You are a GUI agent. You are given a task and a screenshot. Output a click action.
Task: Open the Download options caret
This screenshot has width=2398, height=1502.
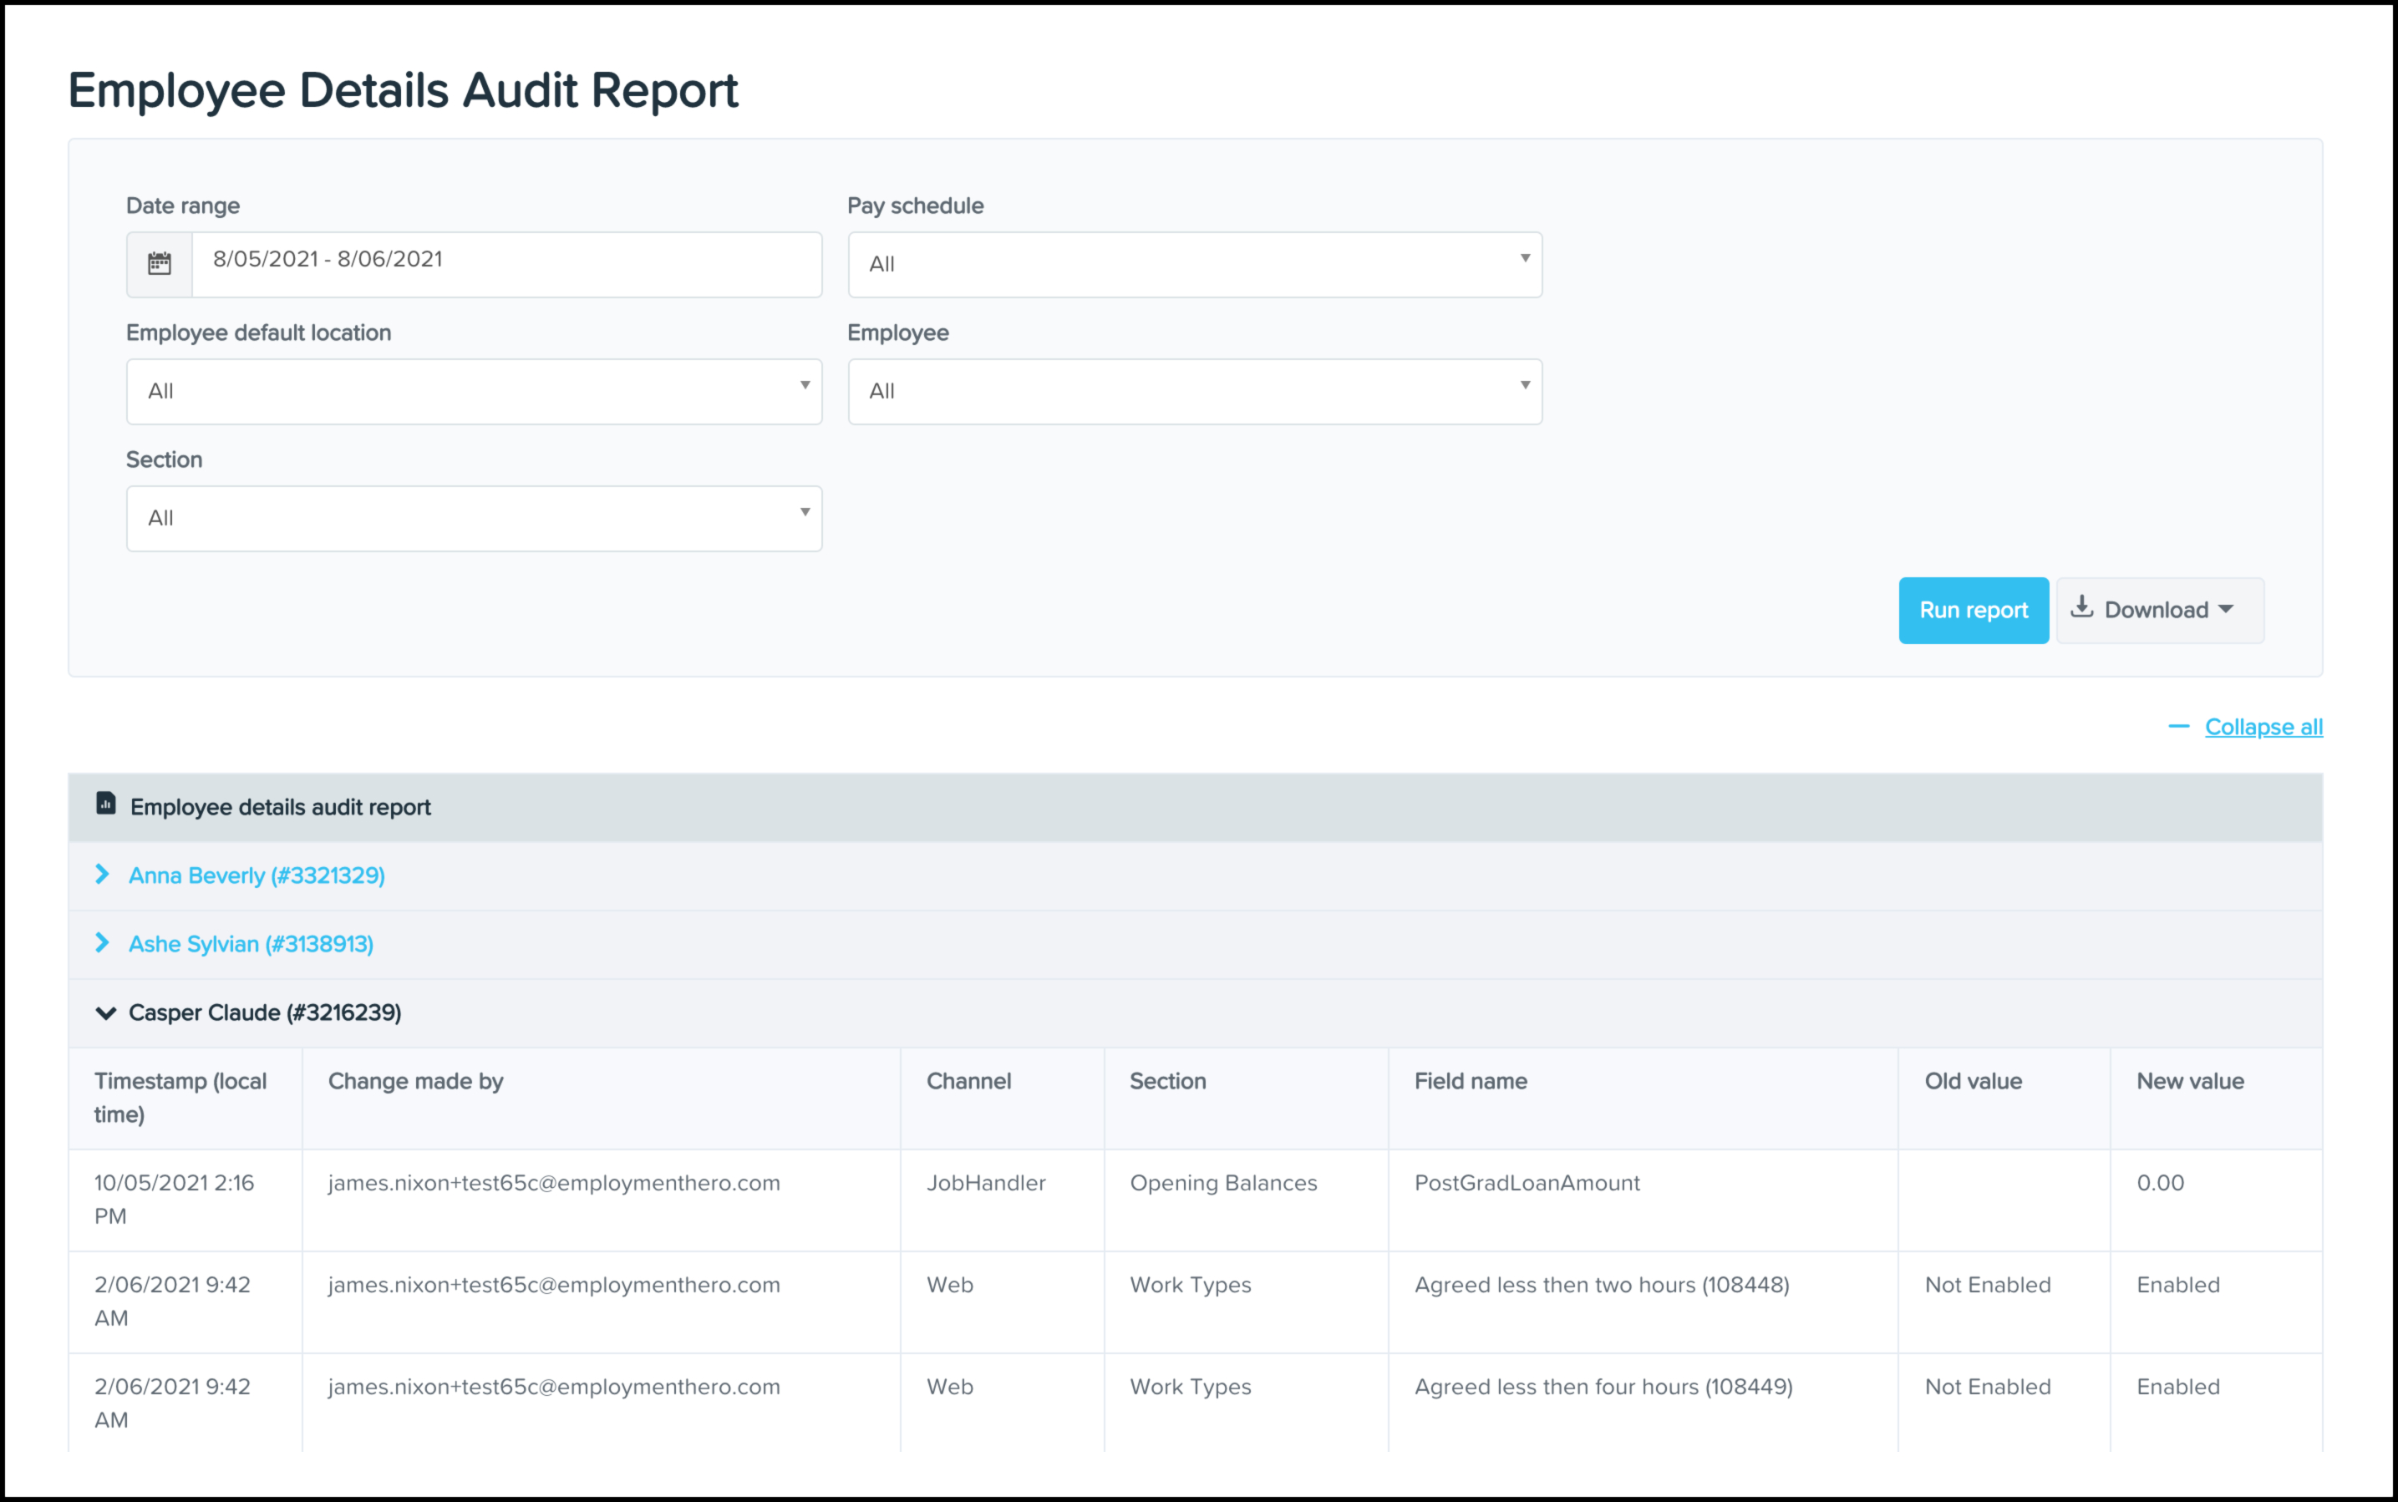pos(2226,609)
